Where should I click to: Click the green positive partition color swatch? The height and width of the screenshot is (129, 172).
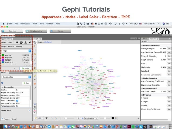pyautogui.click(x=3, y=55)
